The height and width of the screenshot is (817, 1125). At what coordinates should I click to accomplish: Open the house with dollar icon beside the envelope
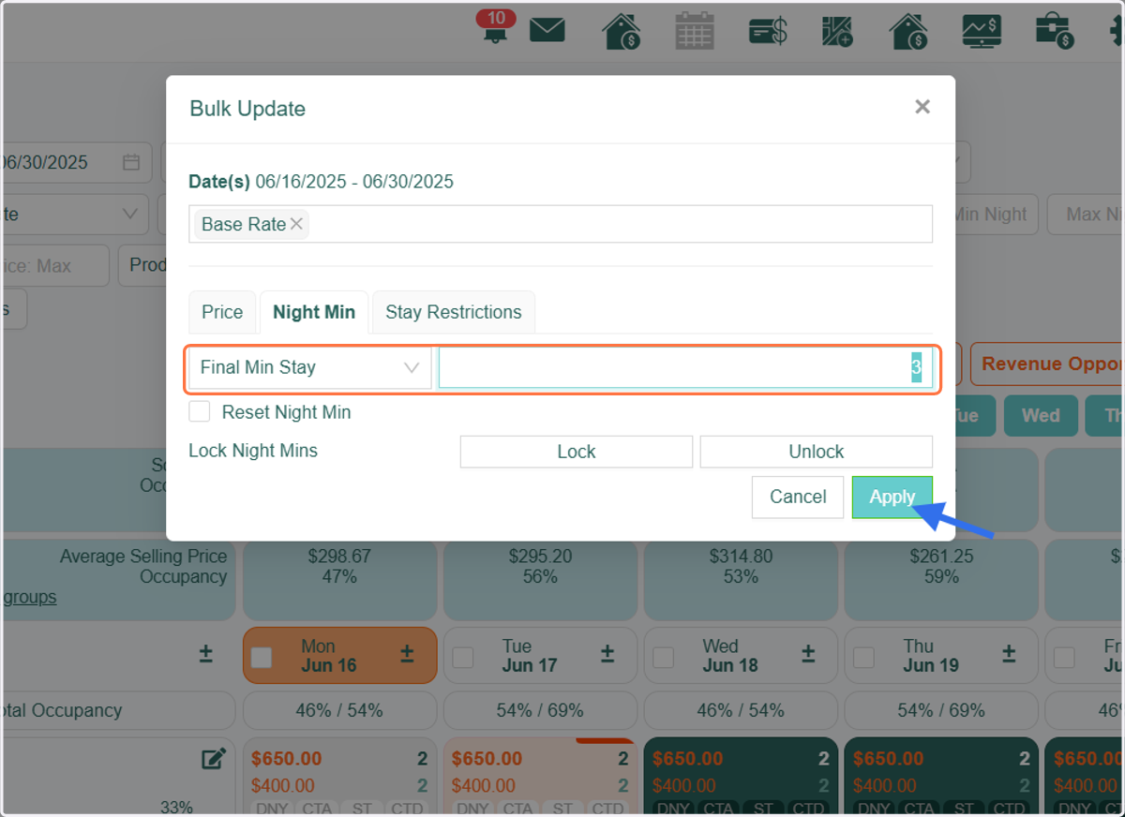pyautogui.click(x=621, y=31)
